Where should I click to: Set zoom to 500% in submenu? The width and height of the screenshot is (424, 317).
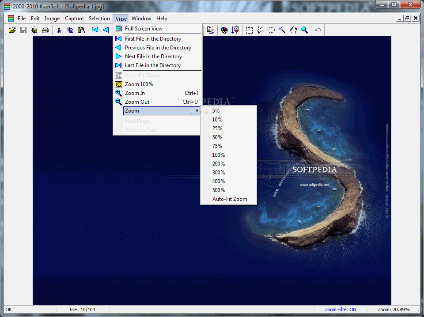228,190
